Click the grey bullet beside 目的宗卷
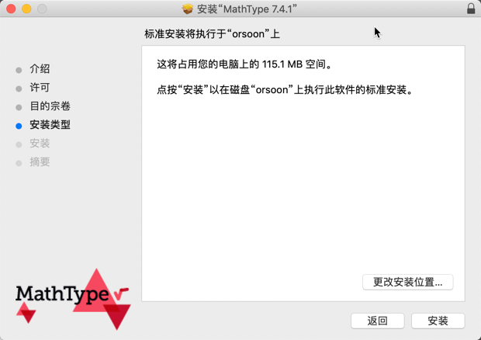The height and width of the screenshot is (340, 481). pos(19,107)
